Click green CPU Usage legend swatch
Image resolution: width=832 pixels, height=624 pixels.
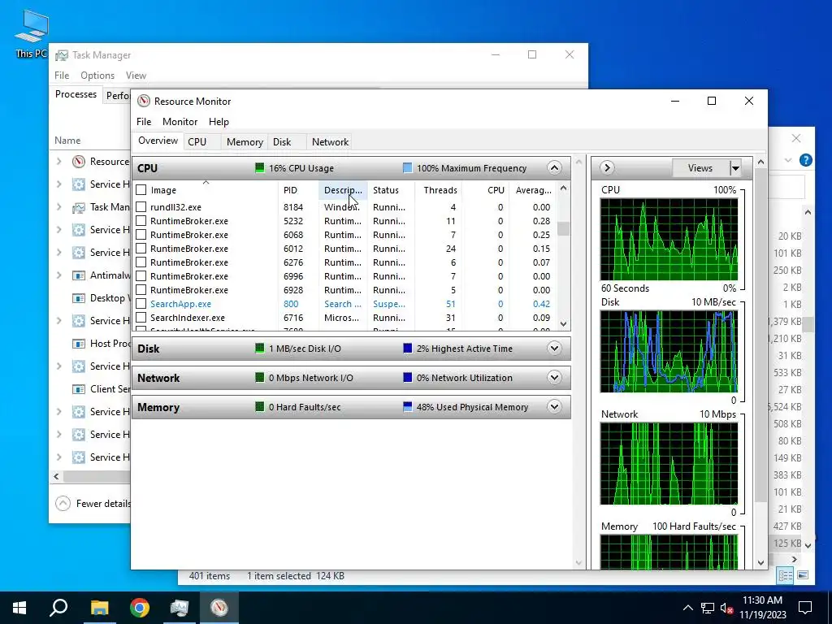259,168
